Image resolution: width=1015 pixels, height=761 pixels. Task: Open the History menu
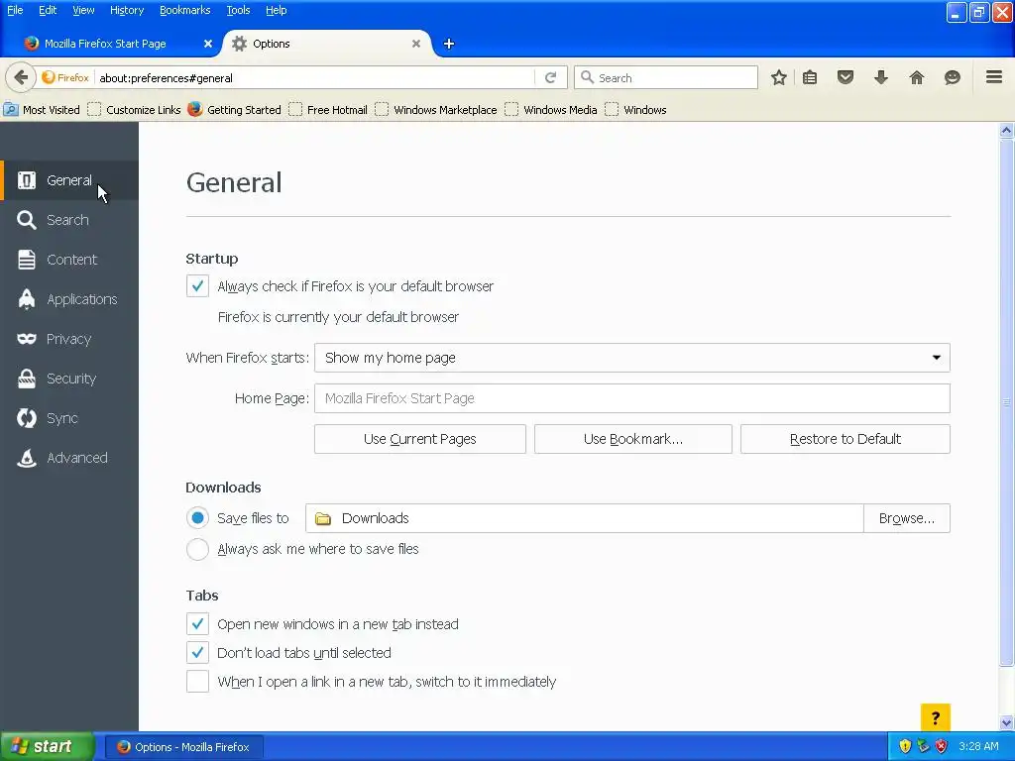click(x=126, y=10)
